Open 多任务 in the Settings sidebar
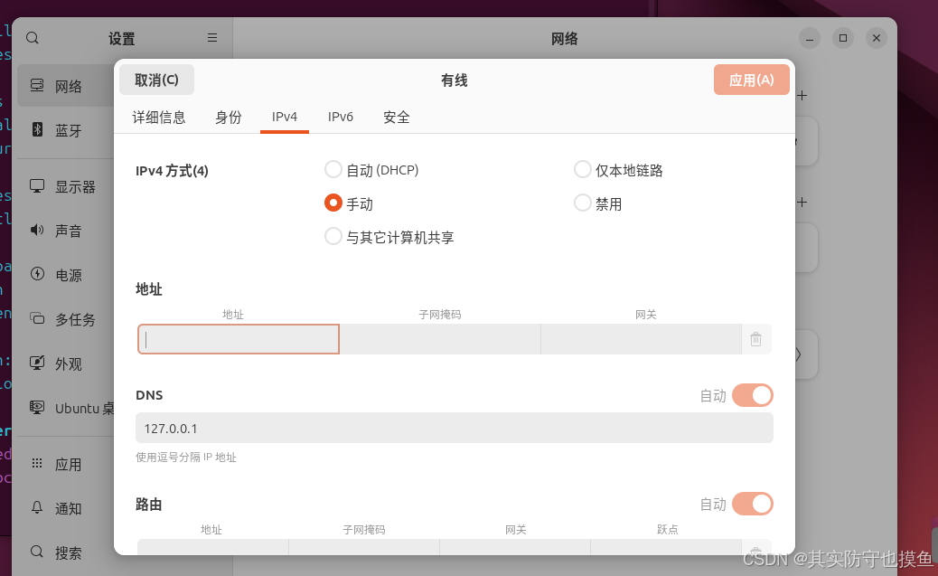Screen dimensions: 938x576 coord(75,320)
